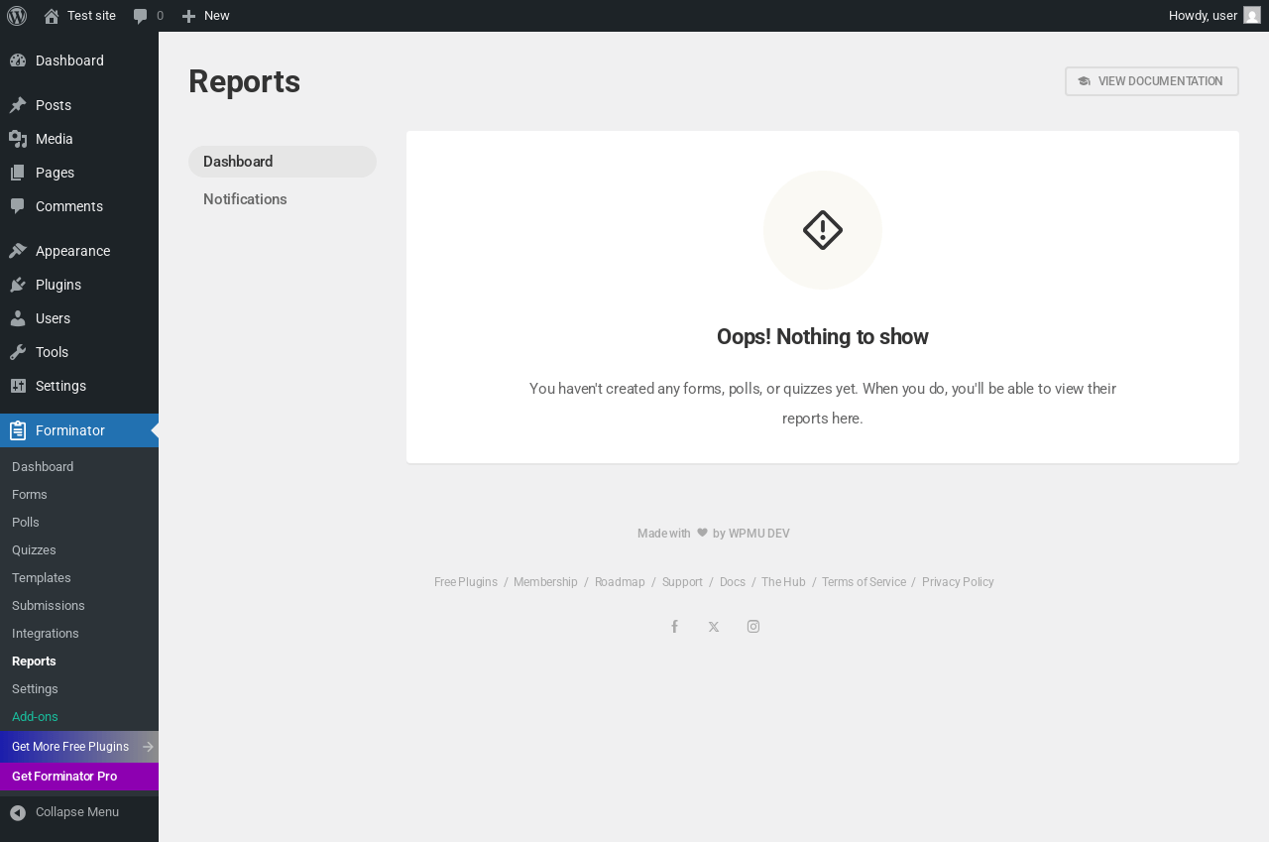This screenshot has width=1269, height=842.
Task: Open the X (Twitter) icon in footer
Action: coord(714,627)
